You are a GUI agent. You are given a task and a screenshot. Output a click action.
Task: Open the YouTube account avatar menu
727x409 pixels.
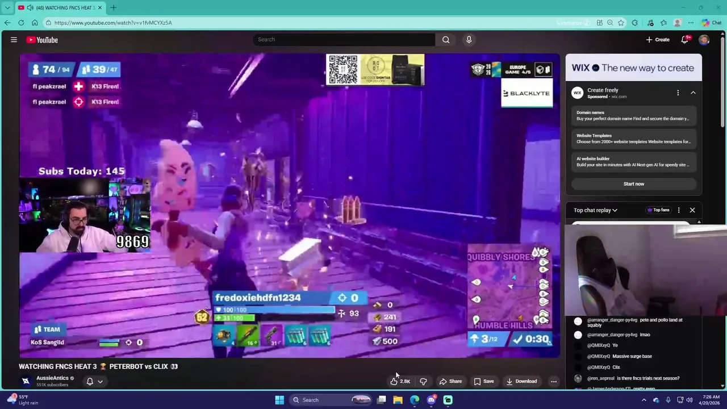point(704,40)
